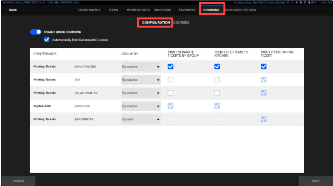333x186 pixels.
Task: Click the round gear icon in status bar
Action: pyautogui.click(x=300, y=2)
